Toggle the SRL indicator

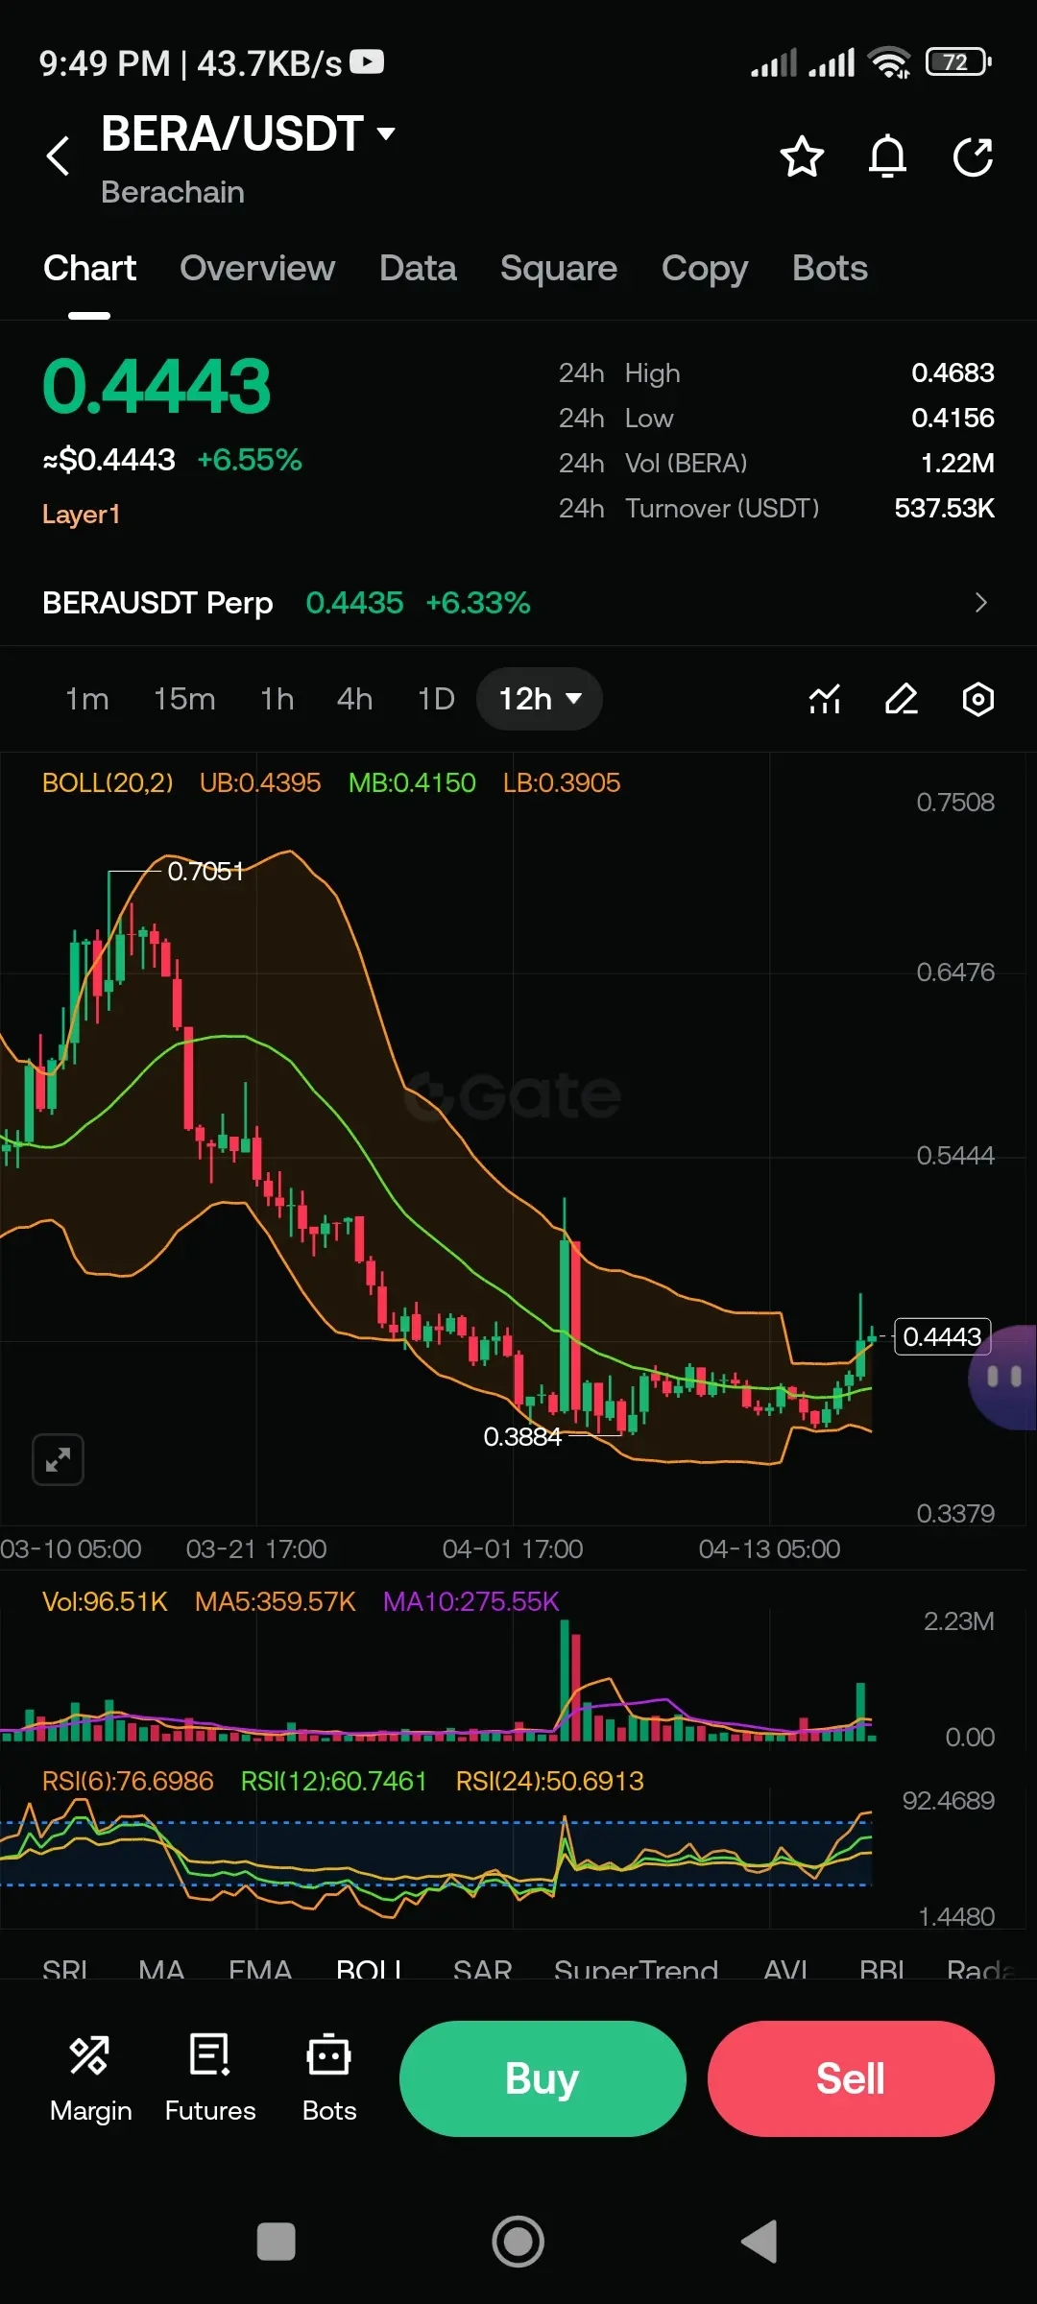pyautogui.click(x=65, y=1972)
